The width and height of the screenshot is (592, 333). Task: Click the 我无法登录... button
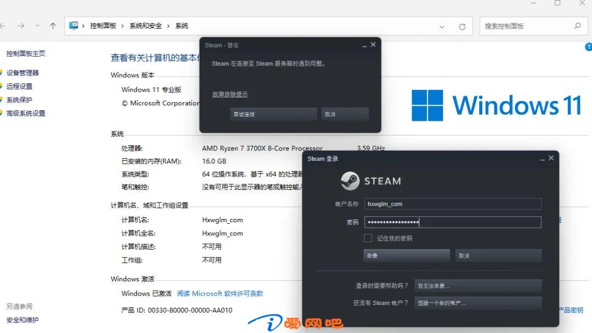point(478,286)
